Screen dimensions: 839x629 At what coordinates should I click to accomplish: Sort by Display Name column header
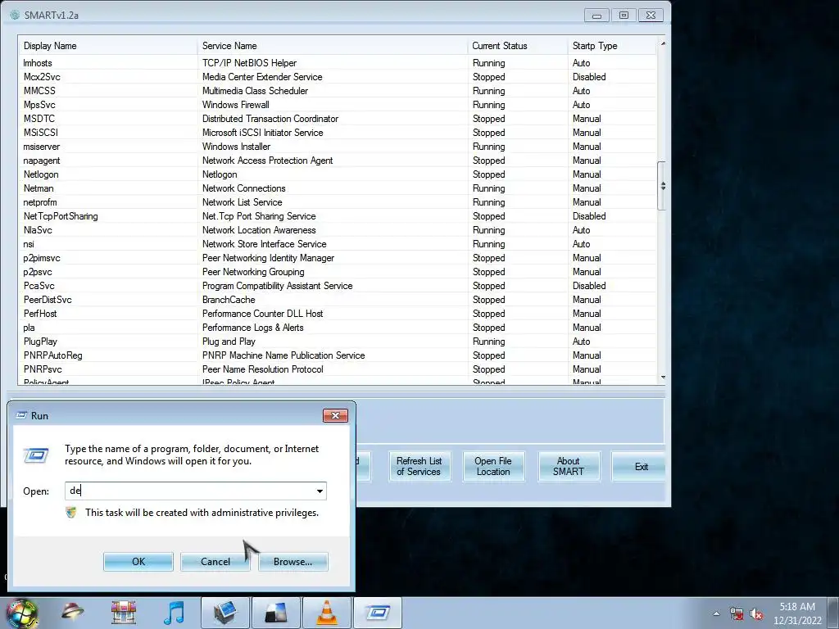pyautogui.click(x=107, y=46)
